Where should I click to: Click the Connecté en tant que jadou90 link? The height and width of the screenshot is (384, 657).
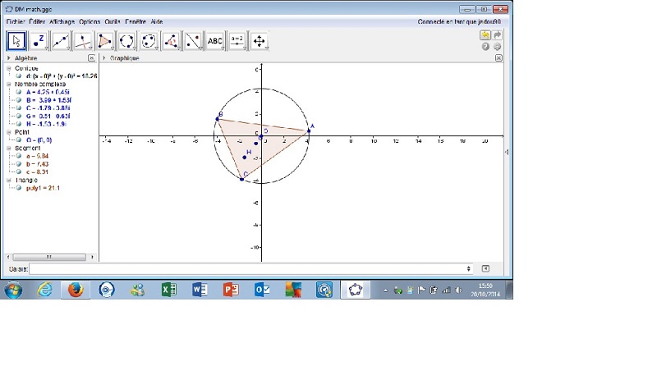tap(459, 21)
